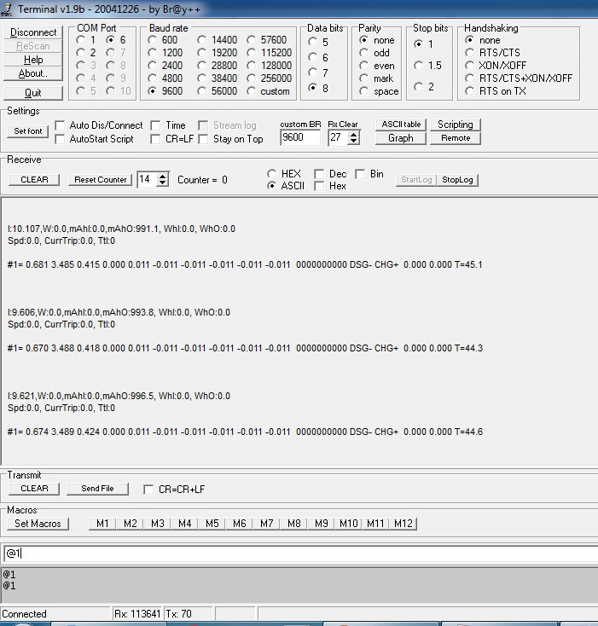Image resolution: width=598 pixels, height=626 pixels.
Task: Set data bits to 7
Action: (x=313, y=72)
